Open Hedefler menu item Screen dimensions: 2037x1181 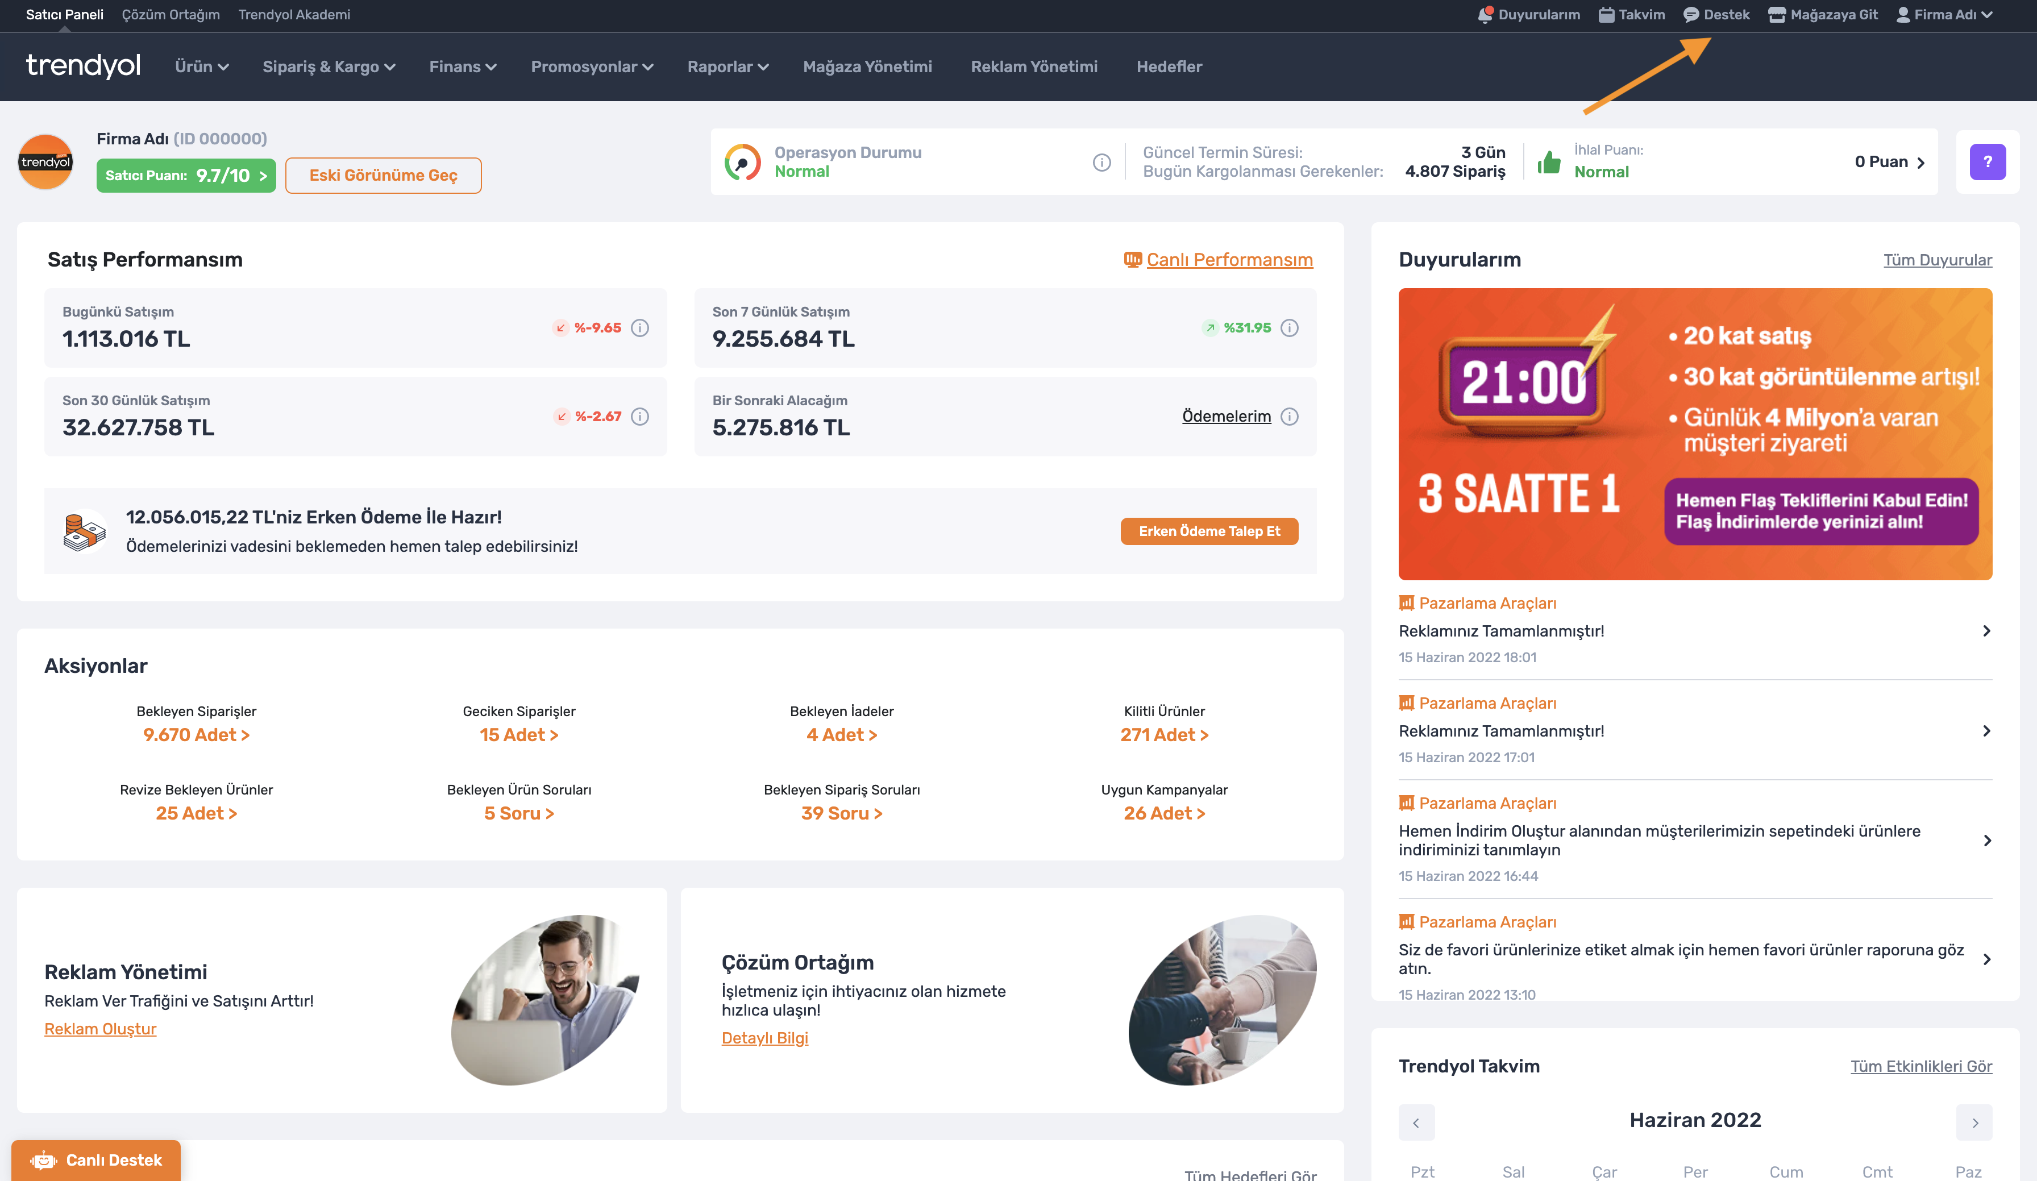(1169, 66)
